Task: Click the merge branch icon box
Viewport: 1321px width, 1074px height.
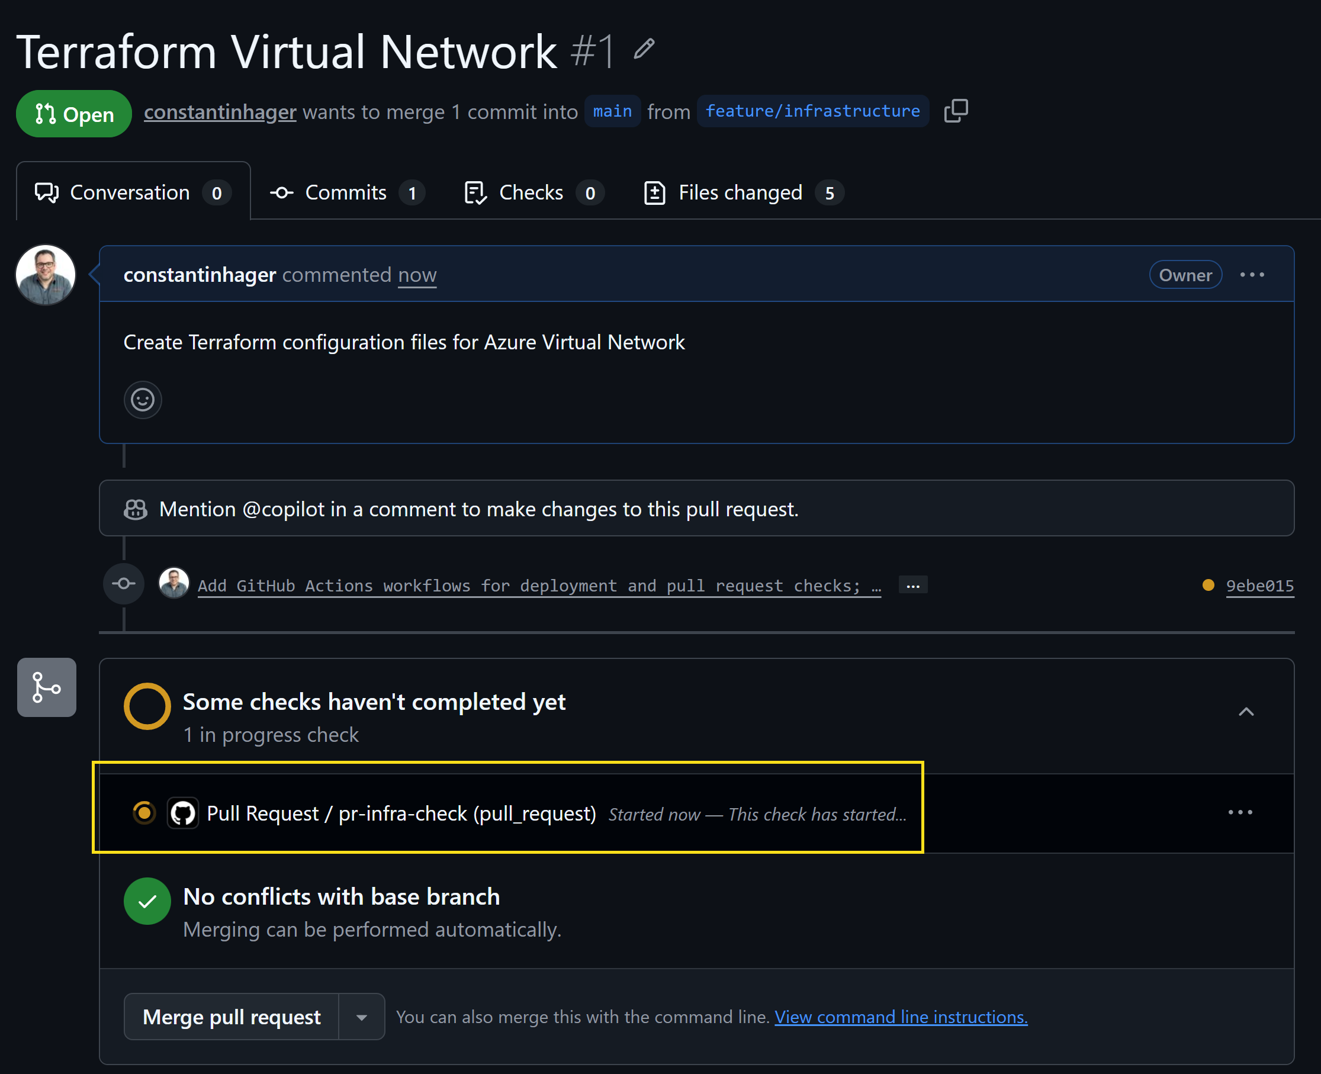Action: click(x=47, y=687)
